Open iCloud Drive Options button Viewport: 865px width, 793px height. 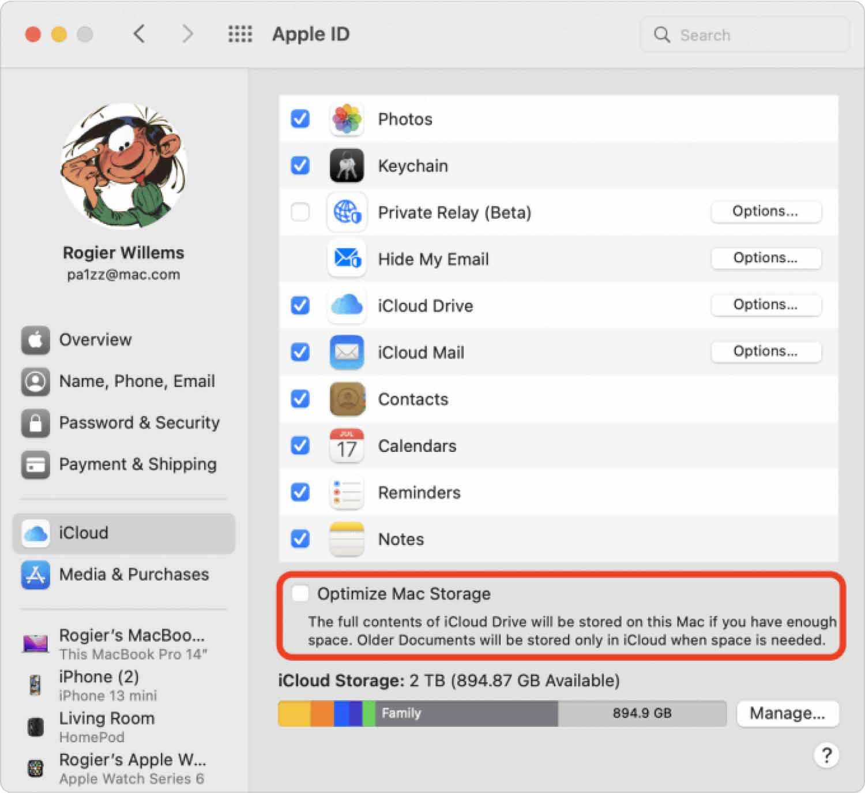click(766, 305)
